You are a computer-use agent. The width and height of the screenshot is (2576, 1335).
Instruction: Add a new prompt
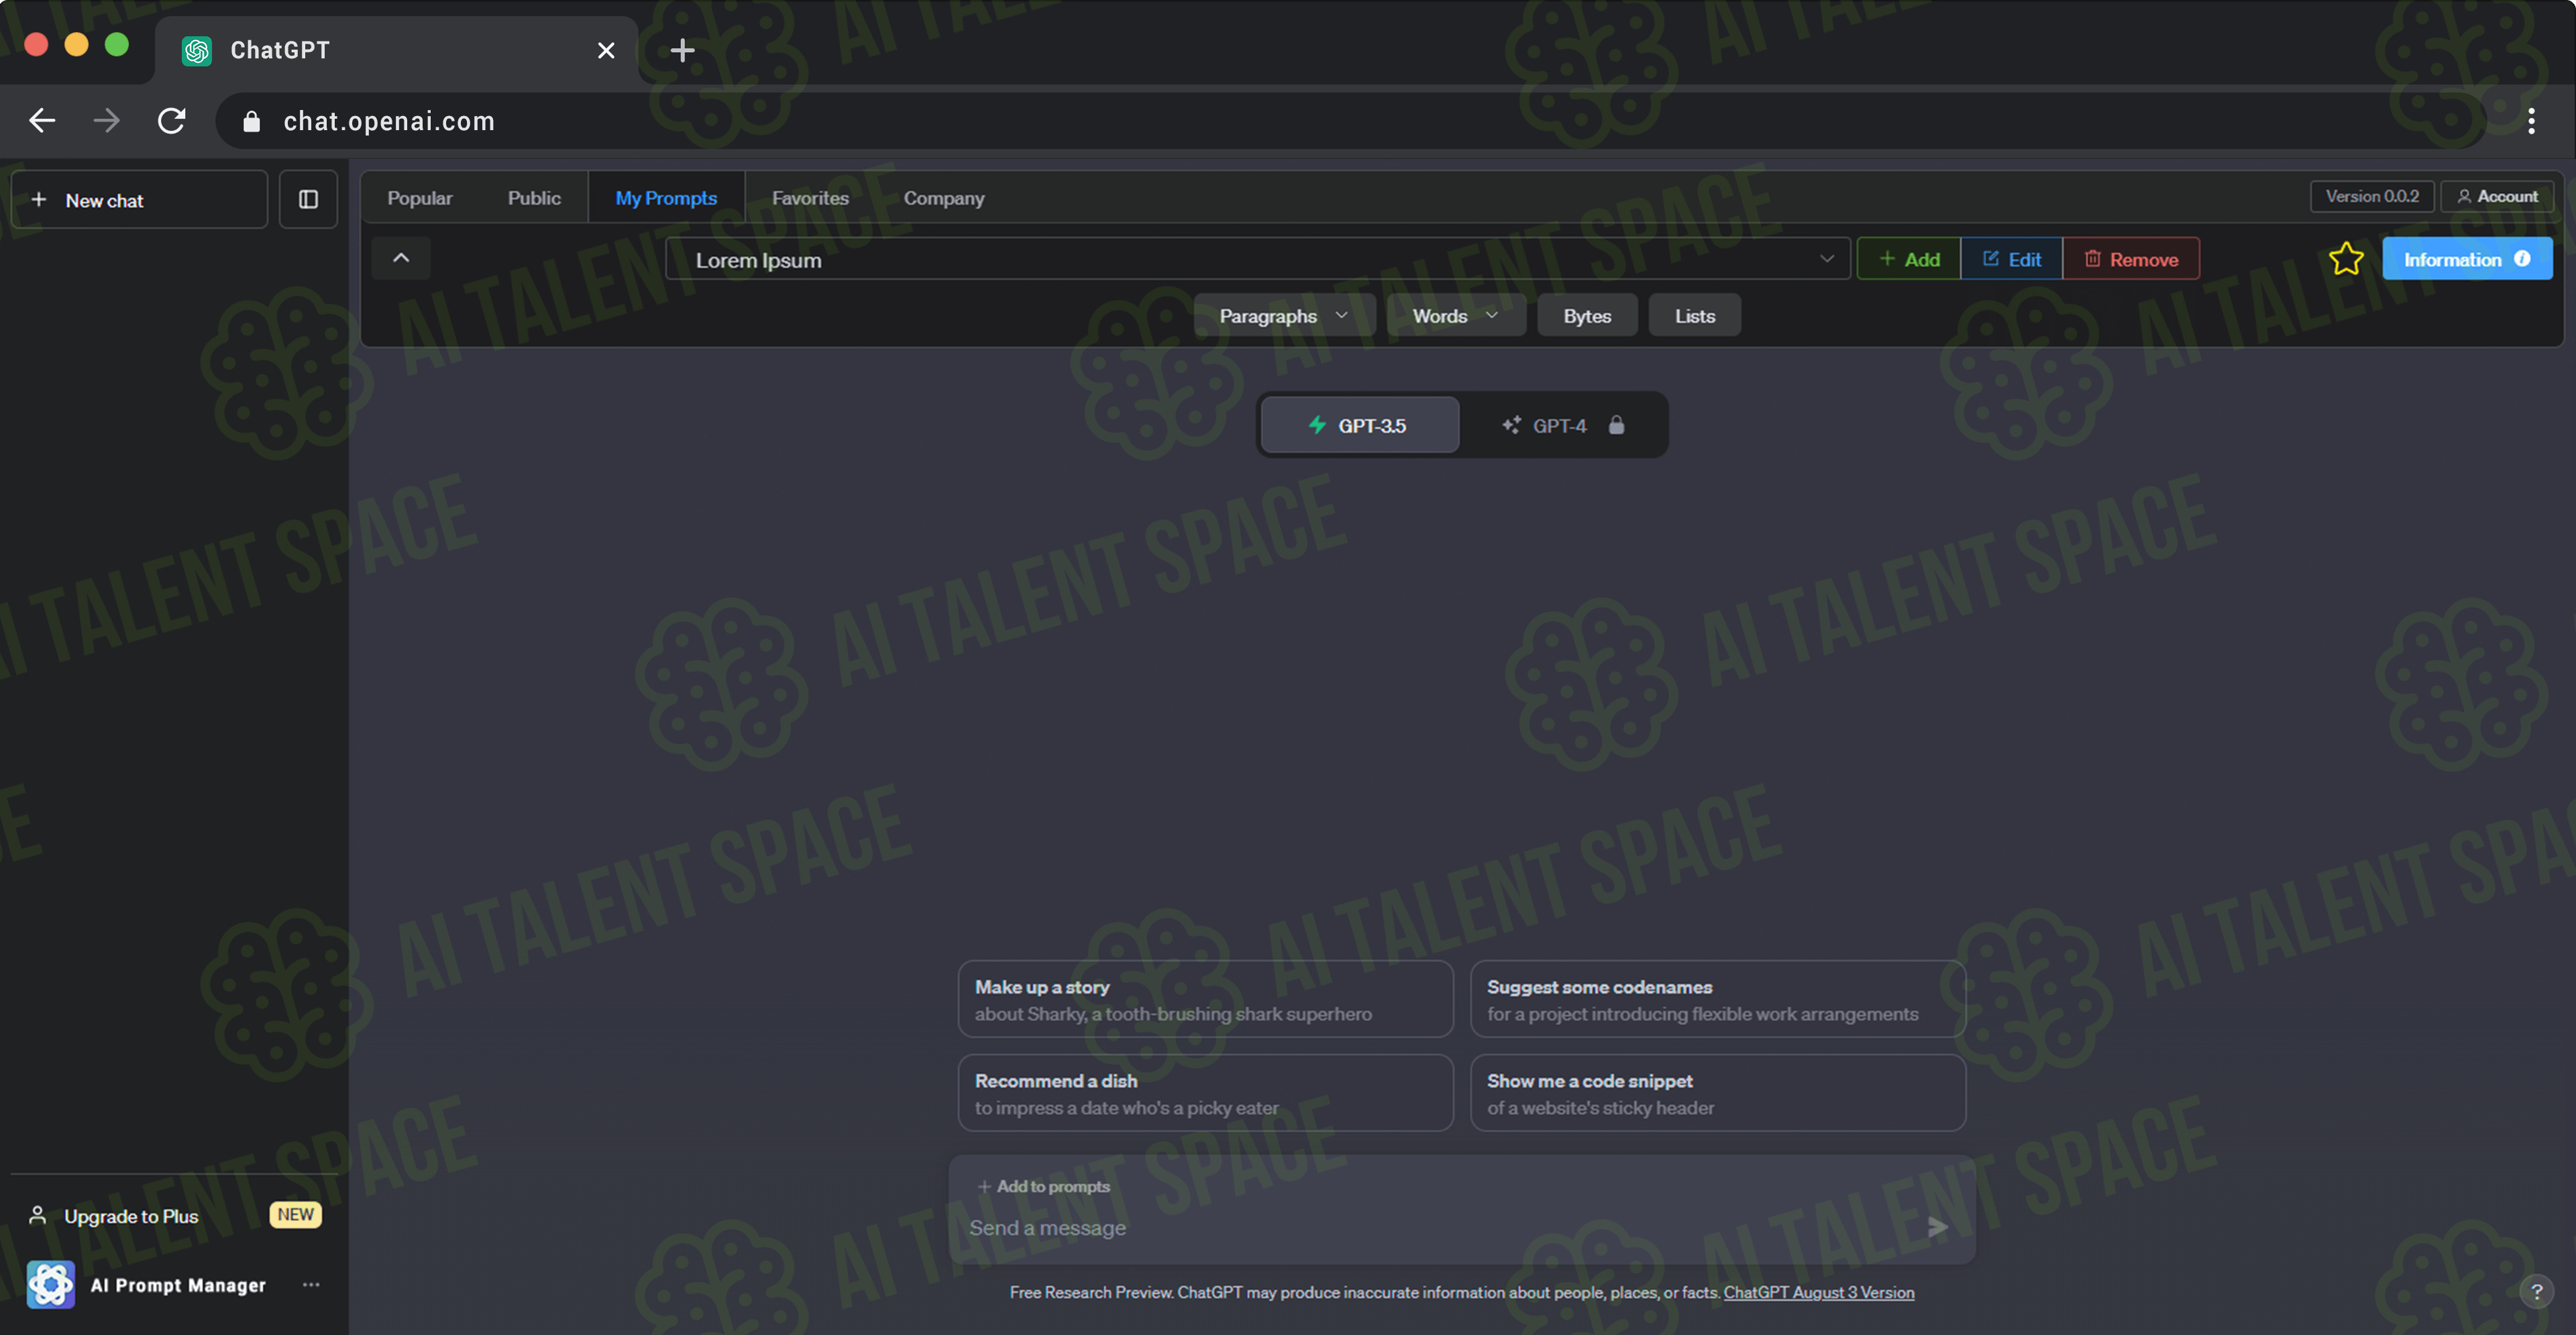[x=1909, y=259]
